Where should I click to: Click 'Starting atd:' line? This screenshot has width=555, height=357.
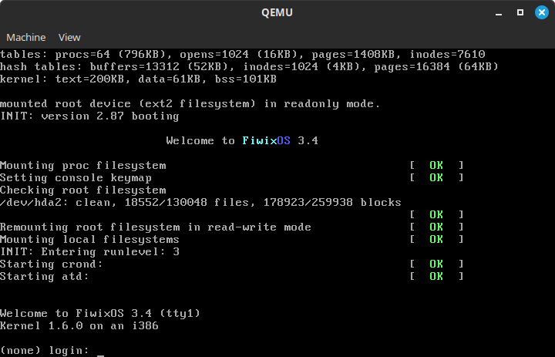point(45,276)
